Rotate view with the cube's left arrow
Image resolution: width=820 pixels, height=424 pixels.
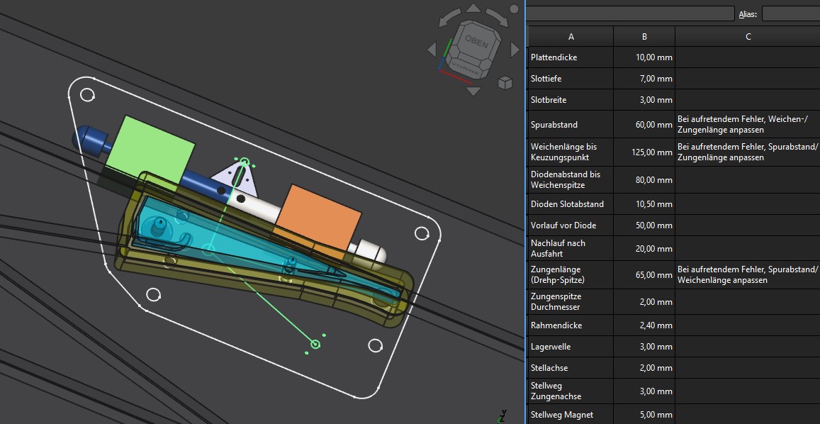(x=432, y=50)
